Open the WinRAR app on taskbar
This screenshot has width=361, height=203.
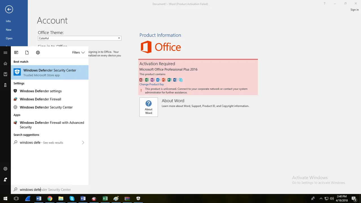pyautogui.click(x=127, y=198)
